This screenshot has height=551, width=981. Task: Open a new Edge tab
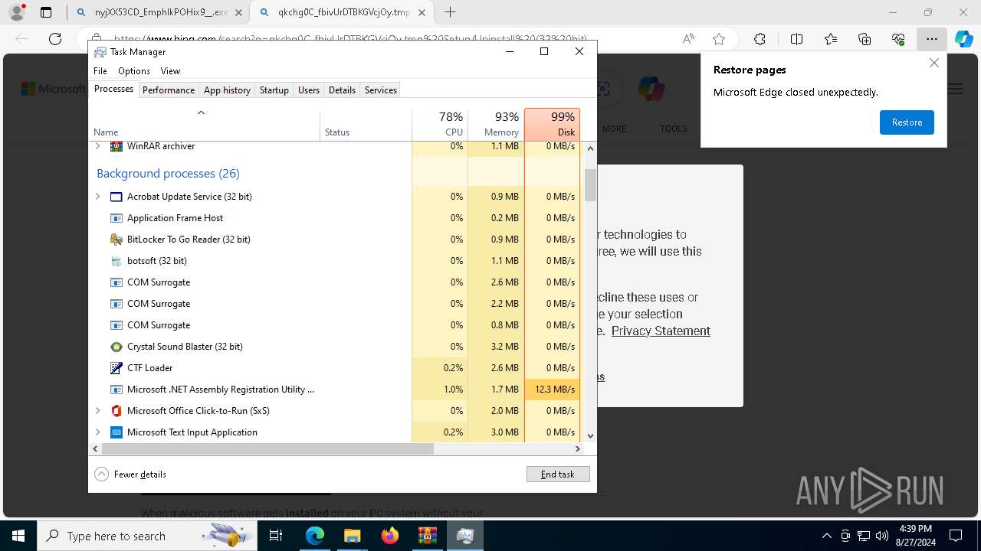coord(451,12)
